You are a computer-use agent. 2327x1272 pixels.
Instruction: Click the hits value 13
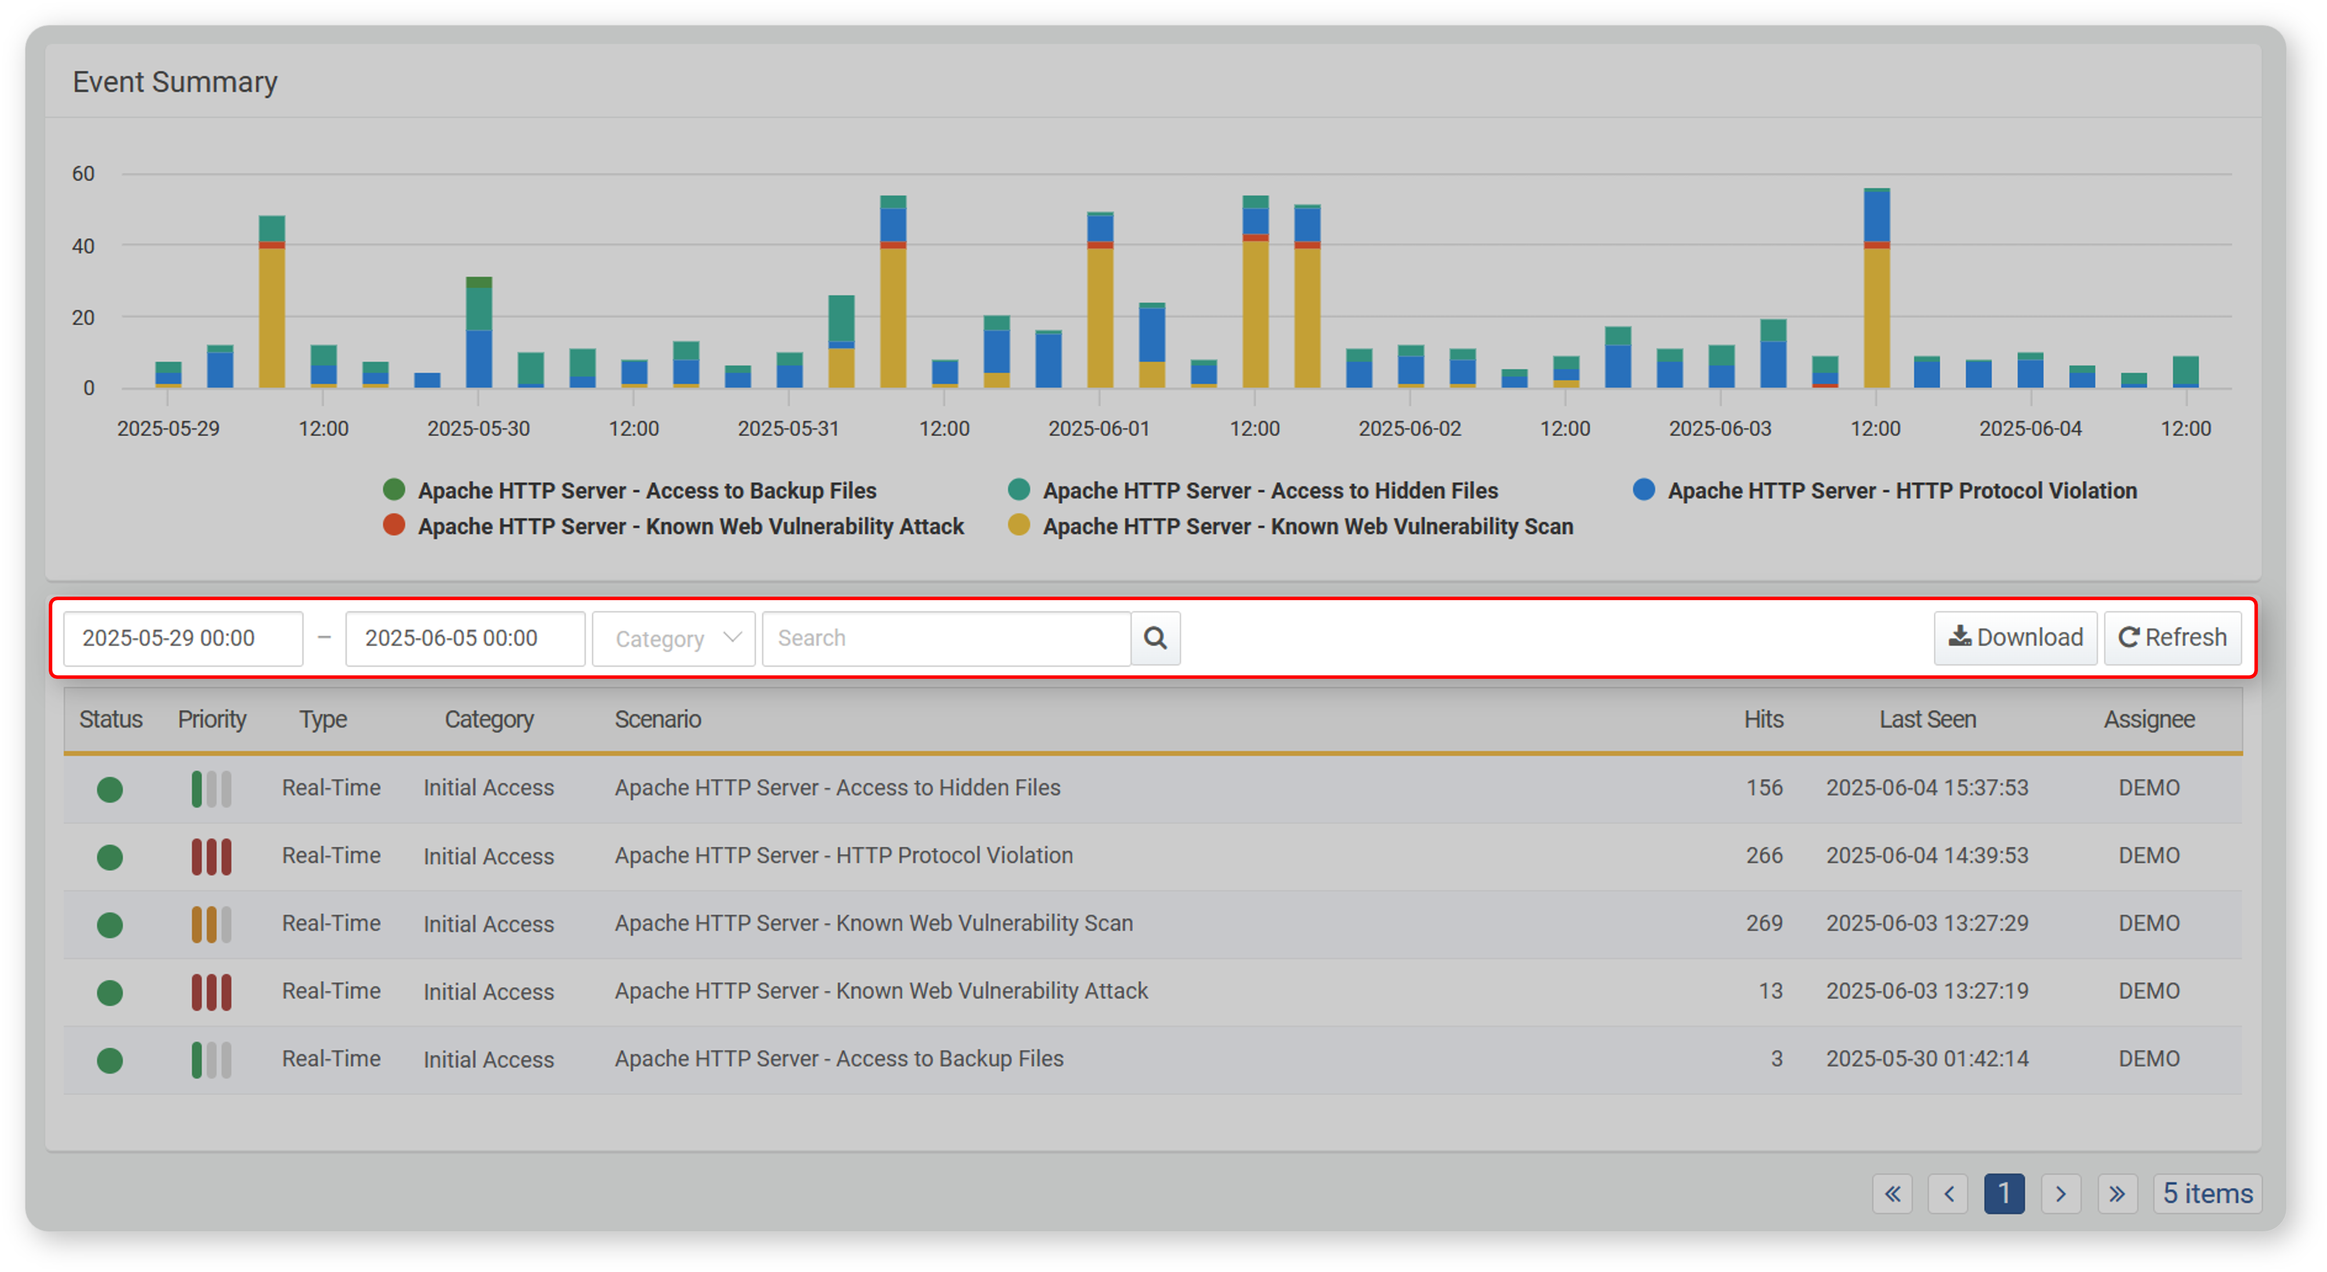click(1771, 991)
